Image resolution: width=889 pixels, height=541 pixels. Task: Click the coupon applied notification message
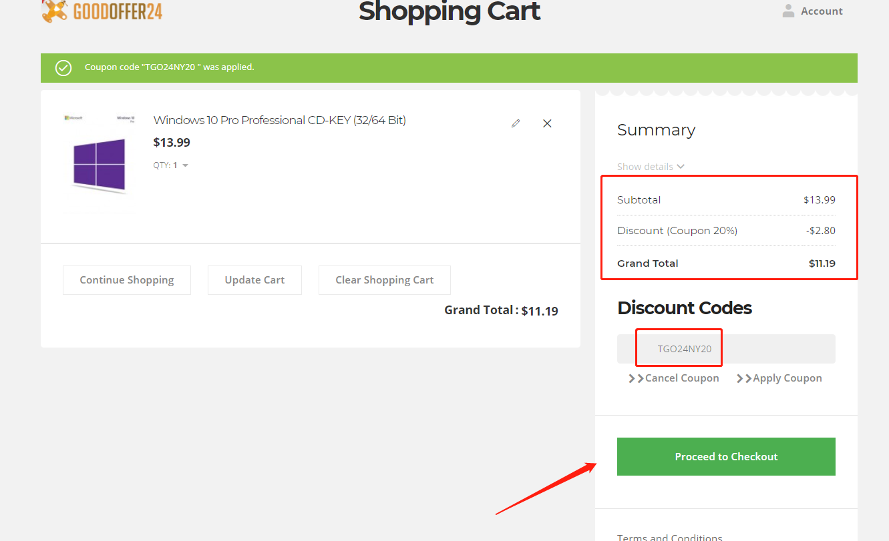pos(169,67)
